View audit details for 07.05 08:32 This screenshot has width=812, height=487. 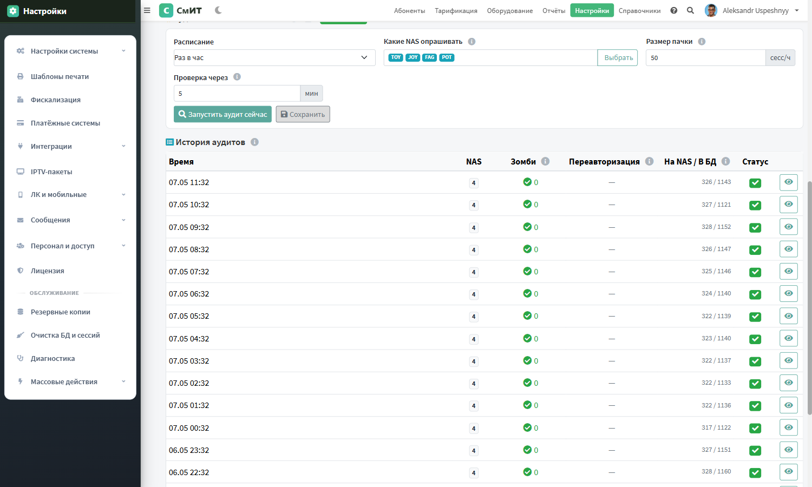(789, 249)
